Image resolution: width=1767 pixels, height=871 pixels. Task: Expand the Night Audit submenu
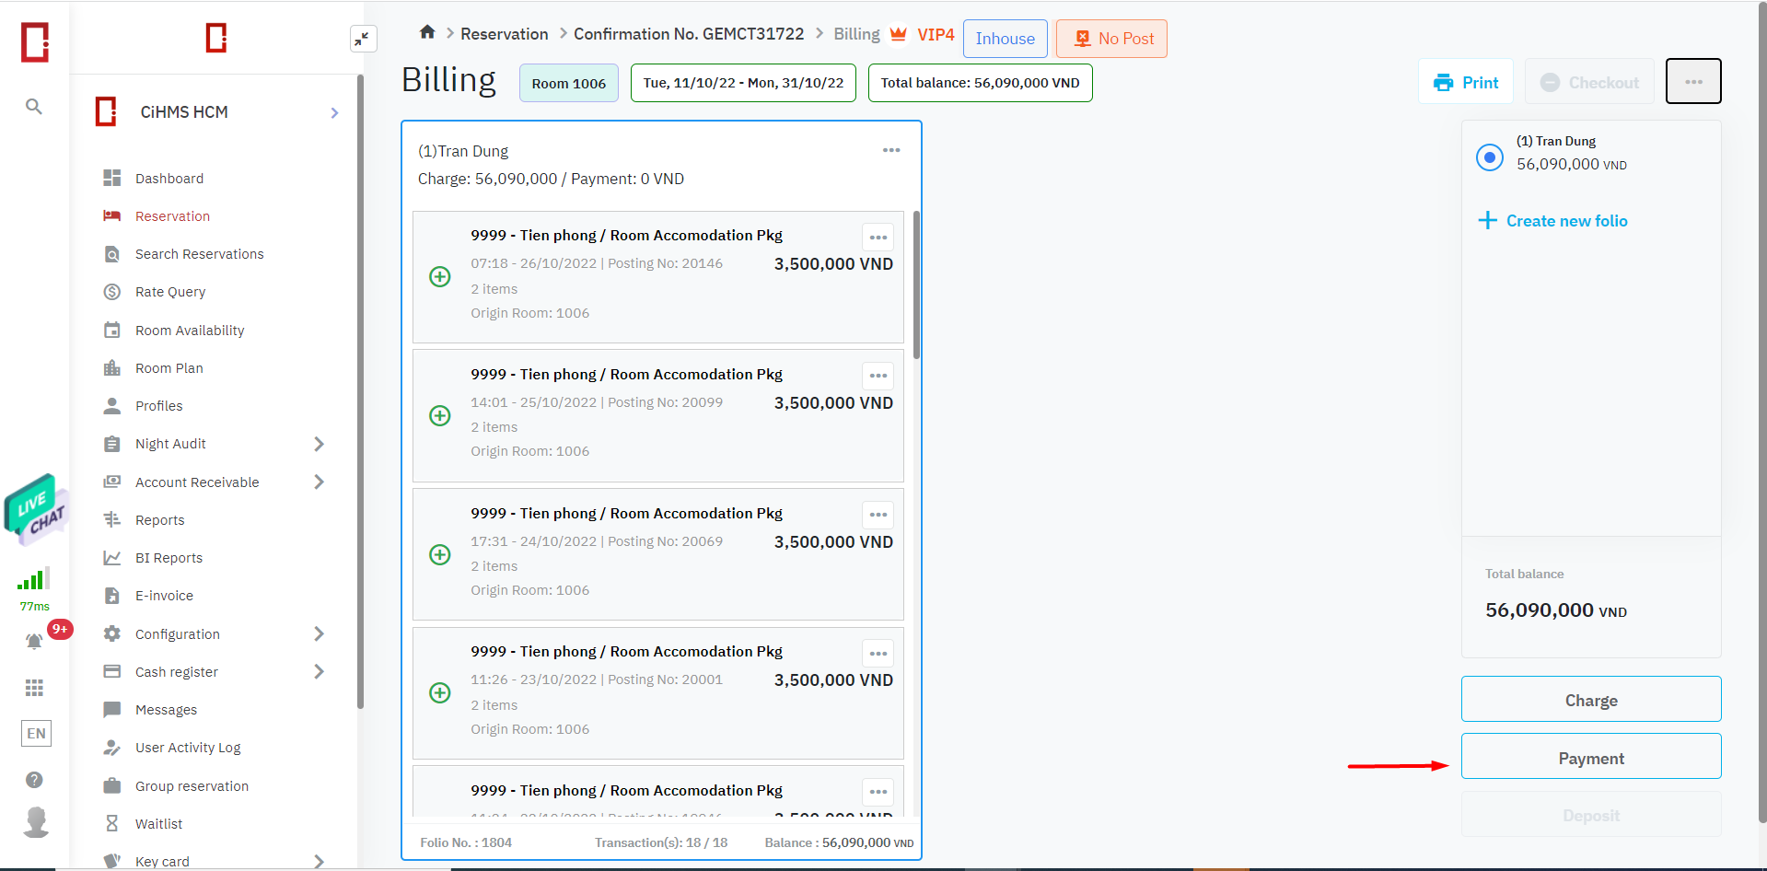pos(319,444)
